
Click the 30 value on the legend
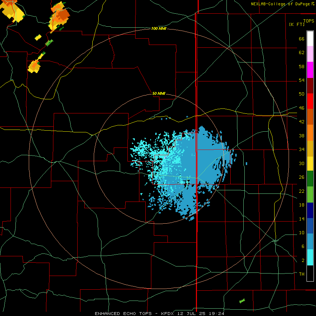302,163
